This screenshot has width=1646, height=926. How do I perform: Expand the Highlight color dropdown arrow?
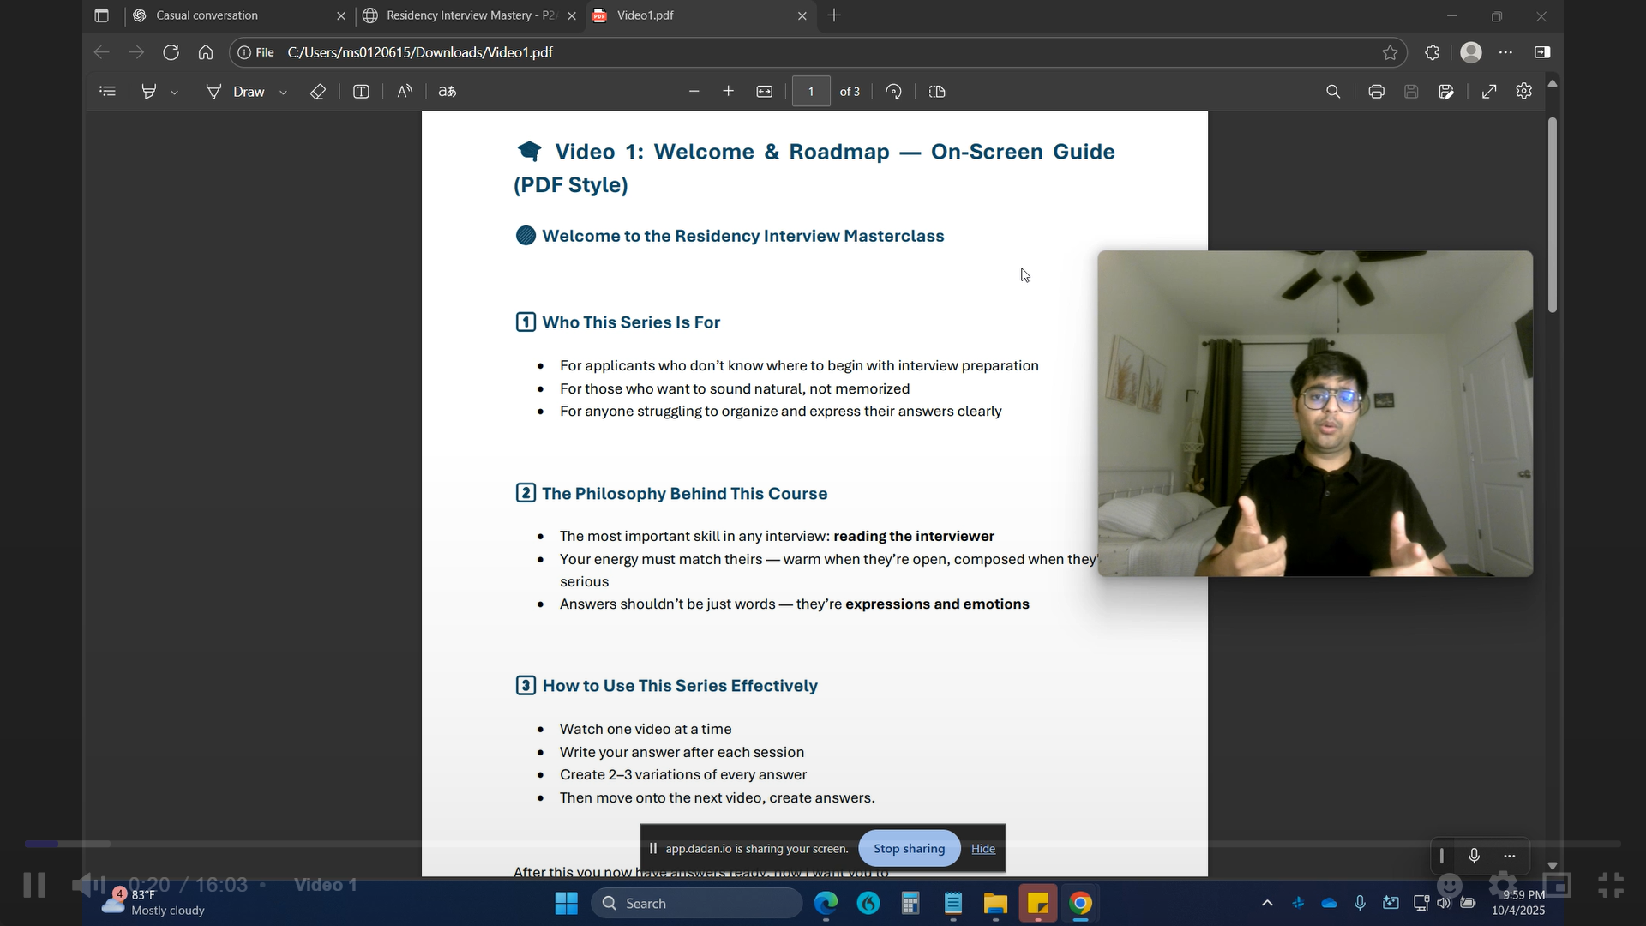(174, 93)
